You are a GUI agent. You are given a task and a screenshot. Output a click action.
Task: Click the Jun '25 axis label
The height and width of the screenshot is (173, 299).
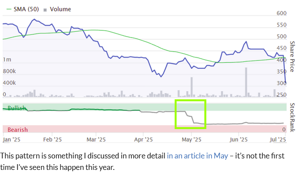coord(238,139)
